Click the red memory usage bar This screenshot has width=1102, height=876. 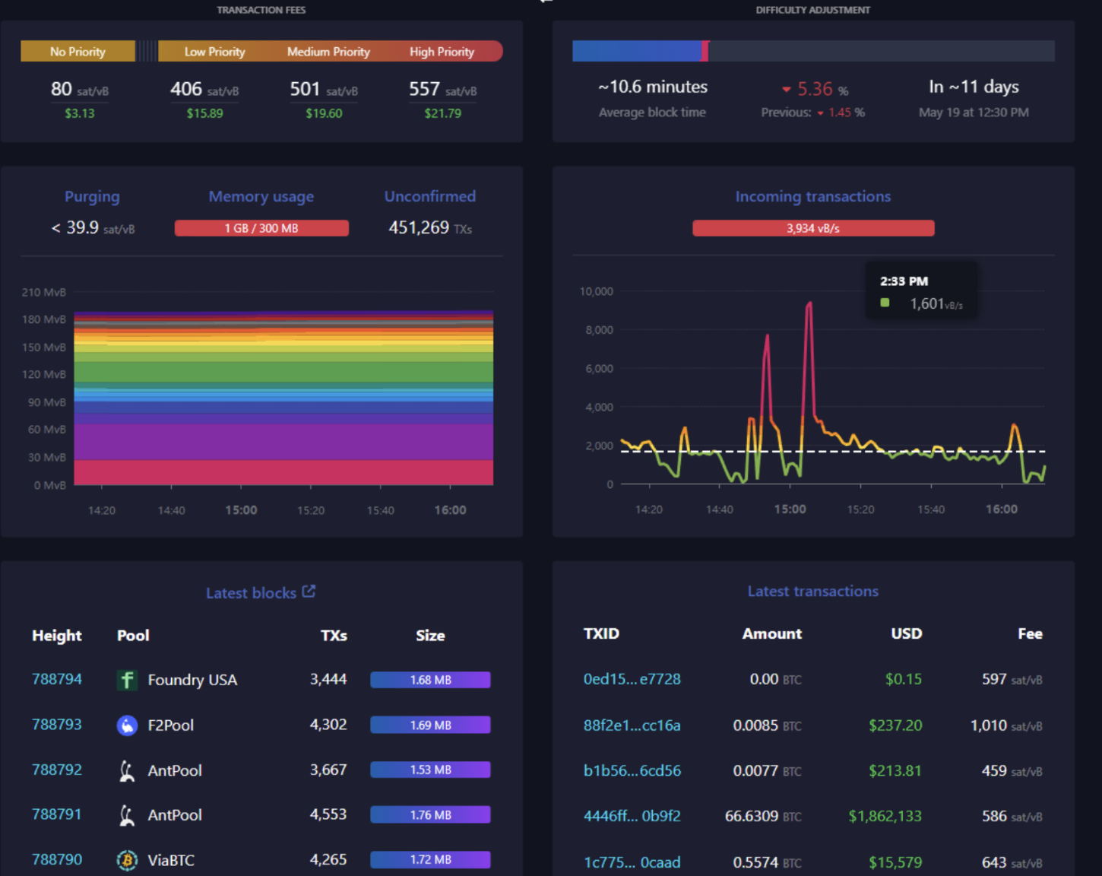click(x=261, y=228)
